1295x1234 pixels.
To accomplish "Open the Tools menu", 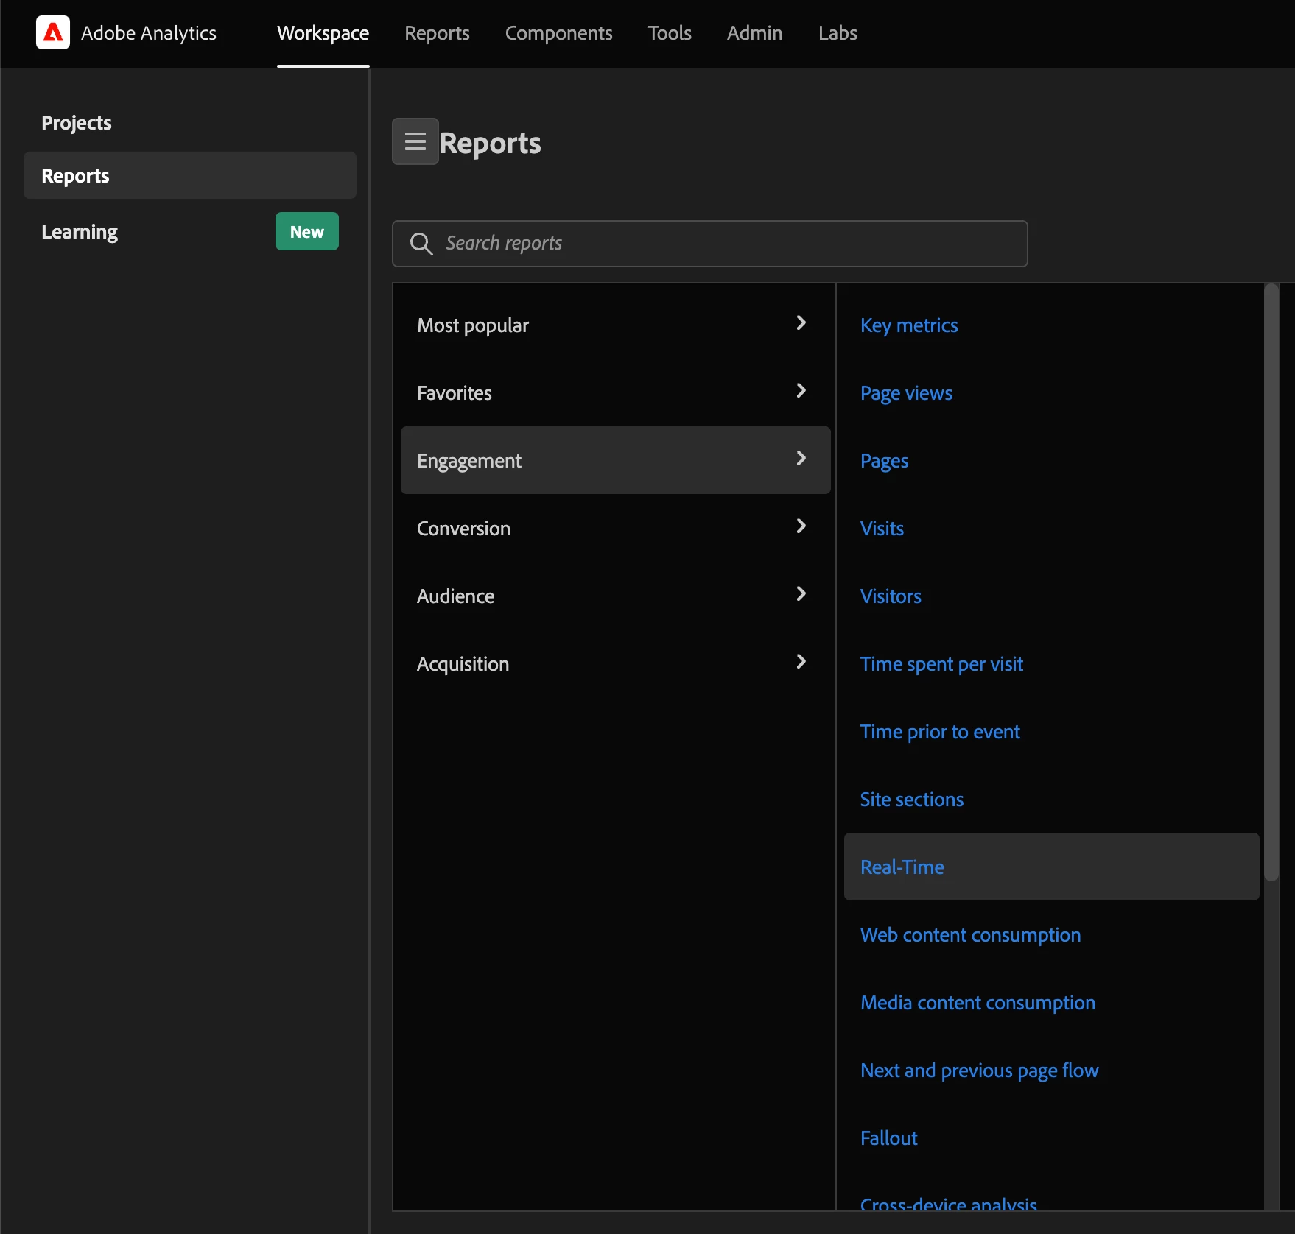I will [670, 33].
